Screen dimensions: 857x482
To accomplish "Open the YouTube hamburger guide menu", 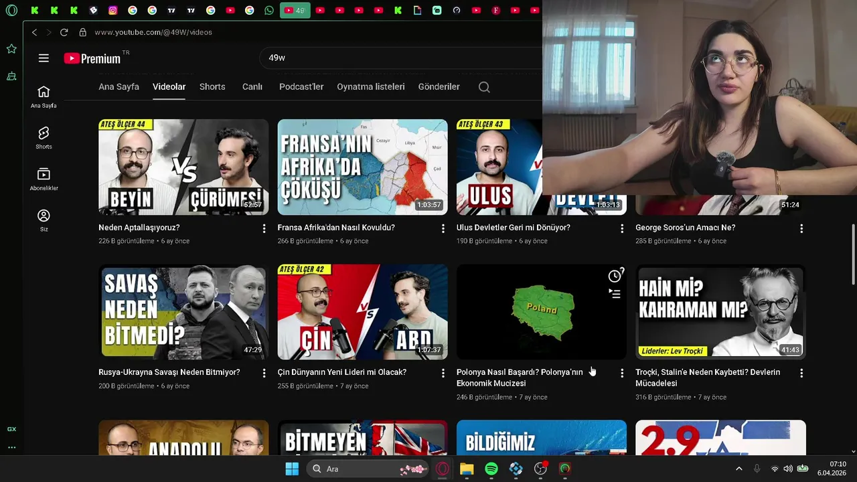I will (x=44, y=58).
